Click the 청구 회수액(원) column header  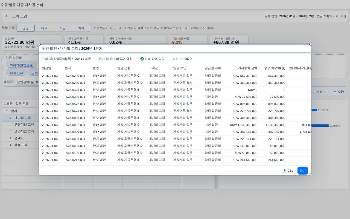pos(275,68)
